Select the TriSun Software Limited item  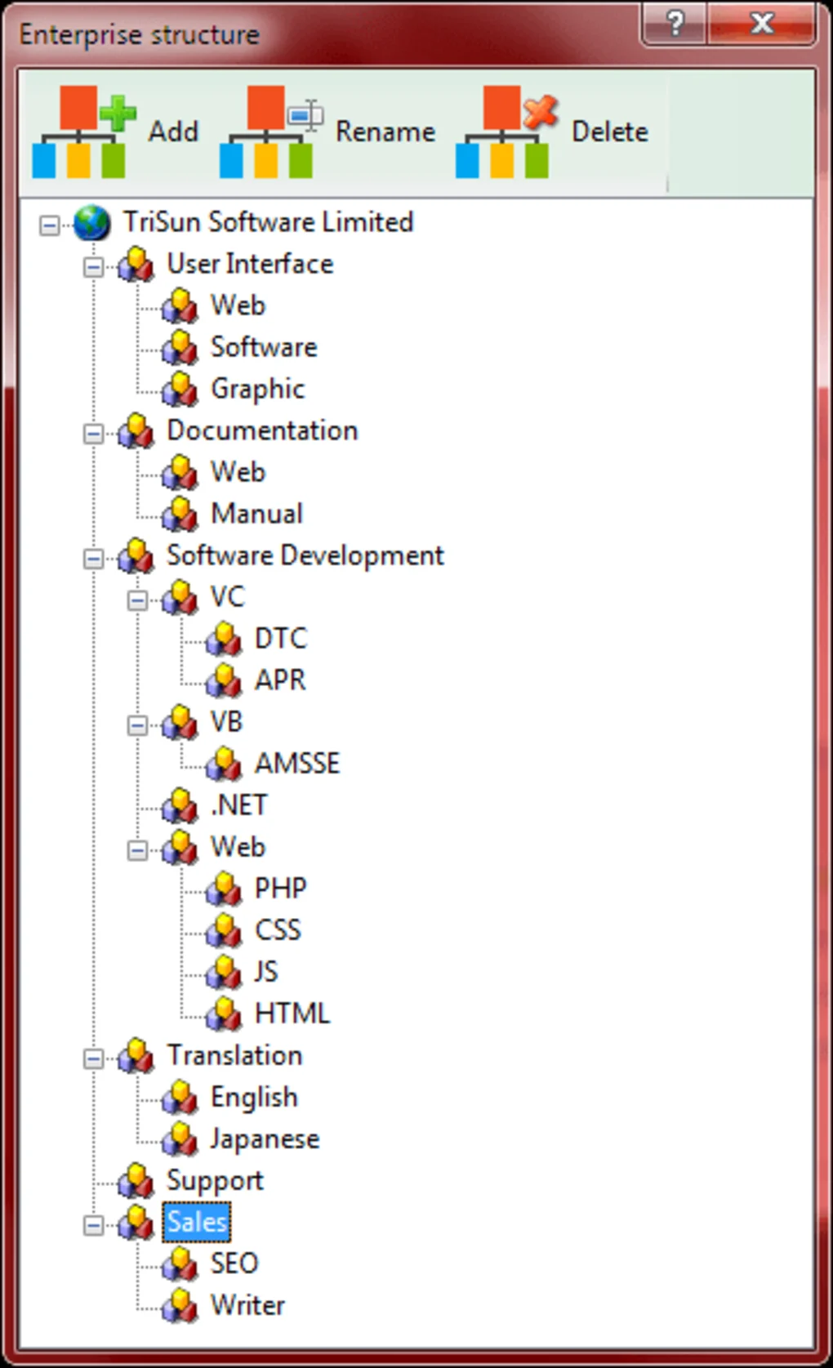click(x=268, y=222)
